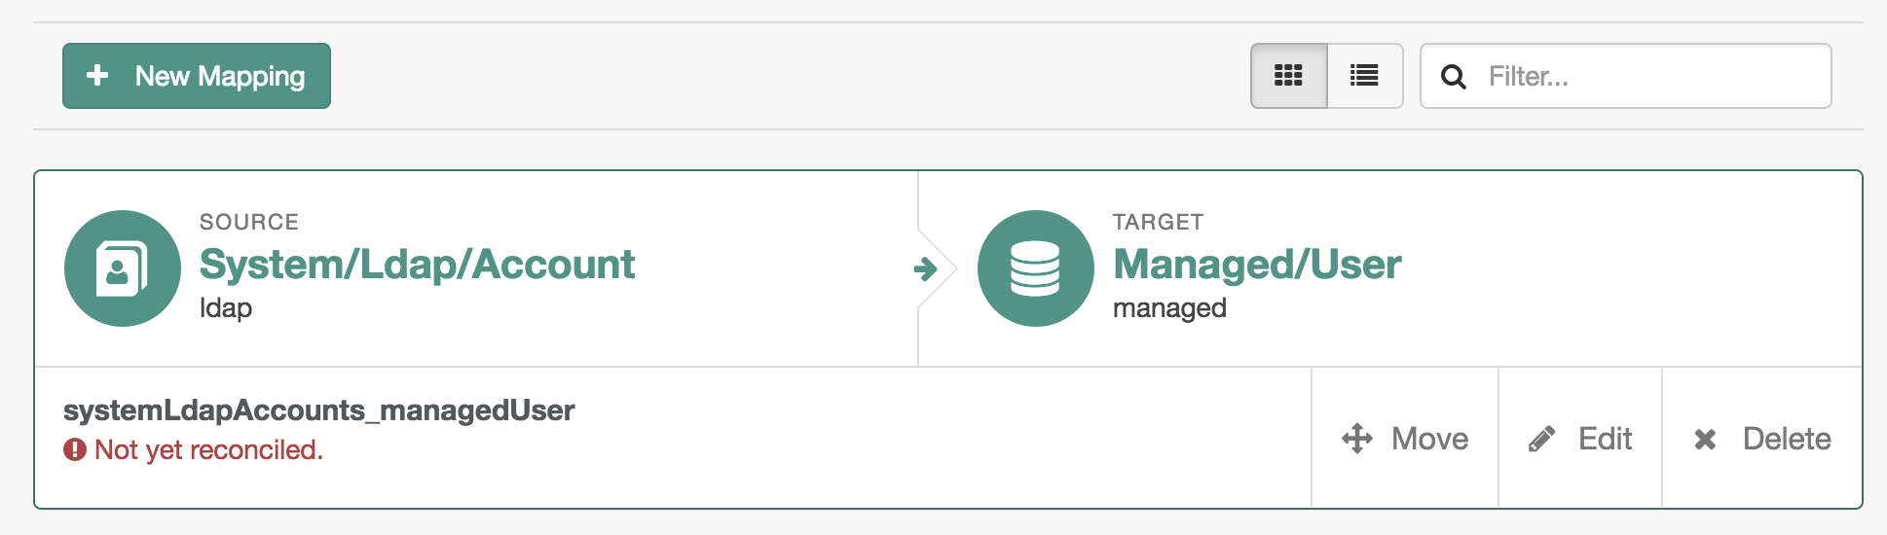Switch to grid view
The width and height of the screenshot is (1887, 535).
(1288, 76)
